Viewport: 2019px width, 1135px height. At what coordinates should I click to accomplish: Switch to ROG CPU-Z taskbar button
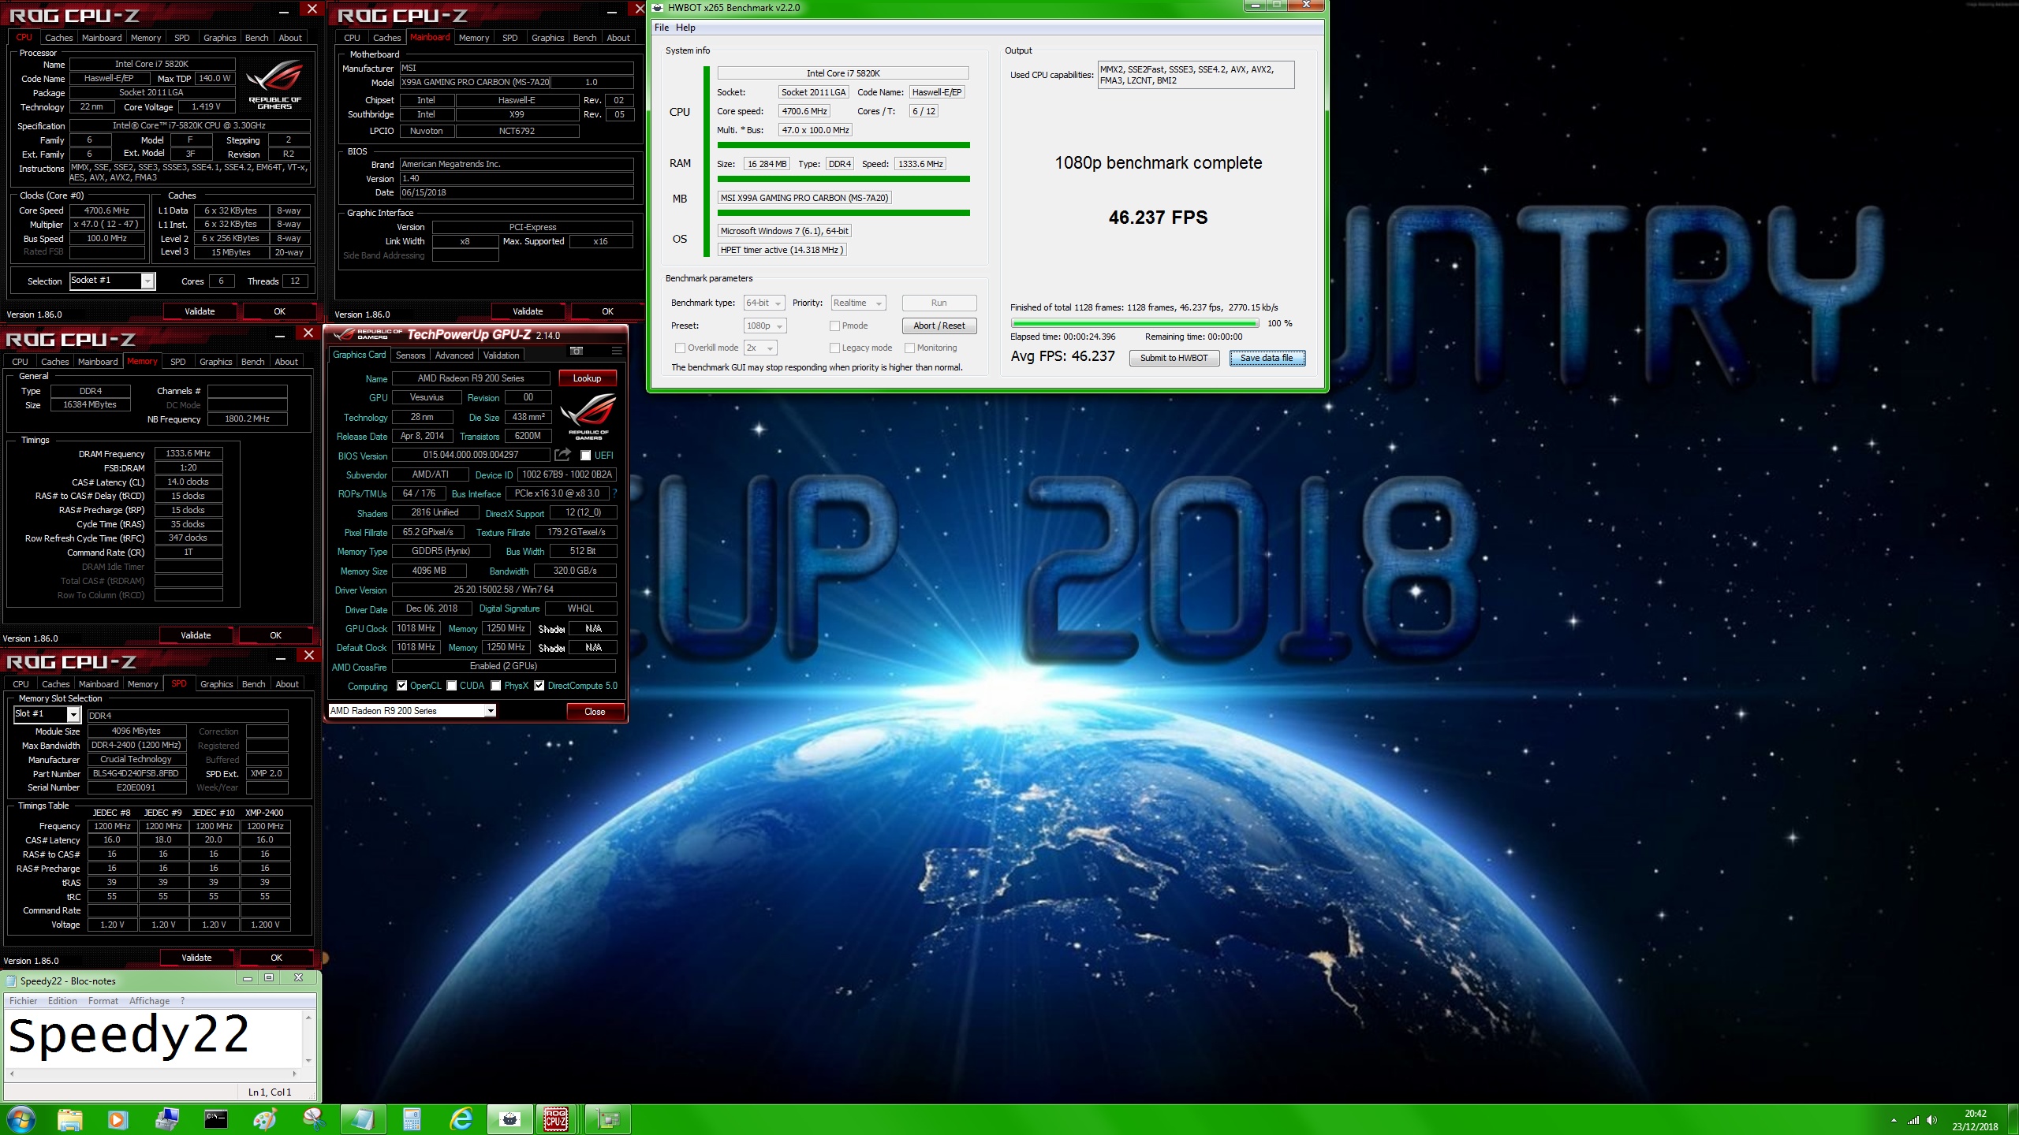(557, 1119)
